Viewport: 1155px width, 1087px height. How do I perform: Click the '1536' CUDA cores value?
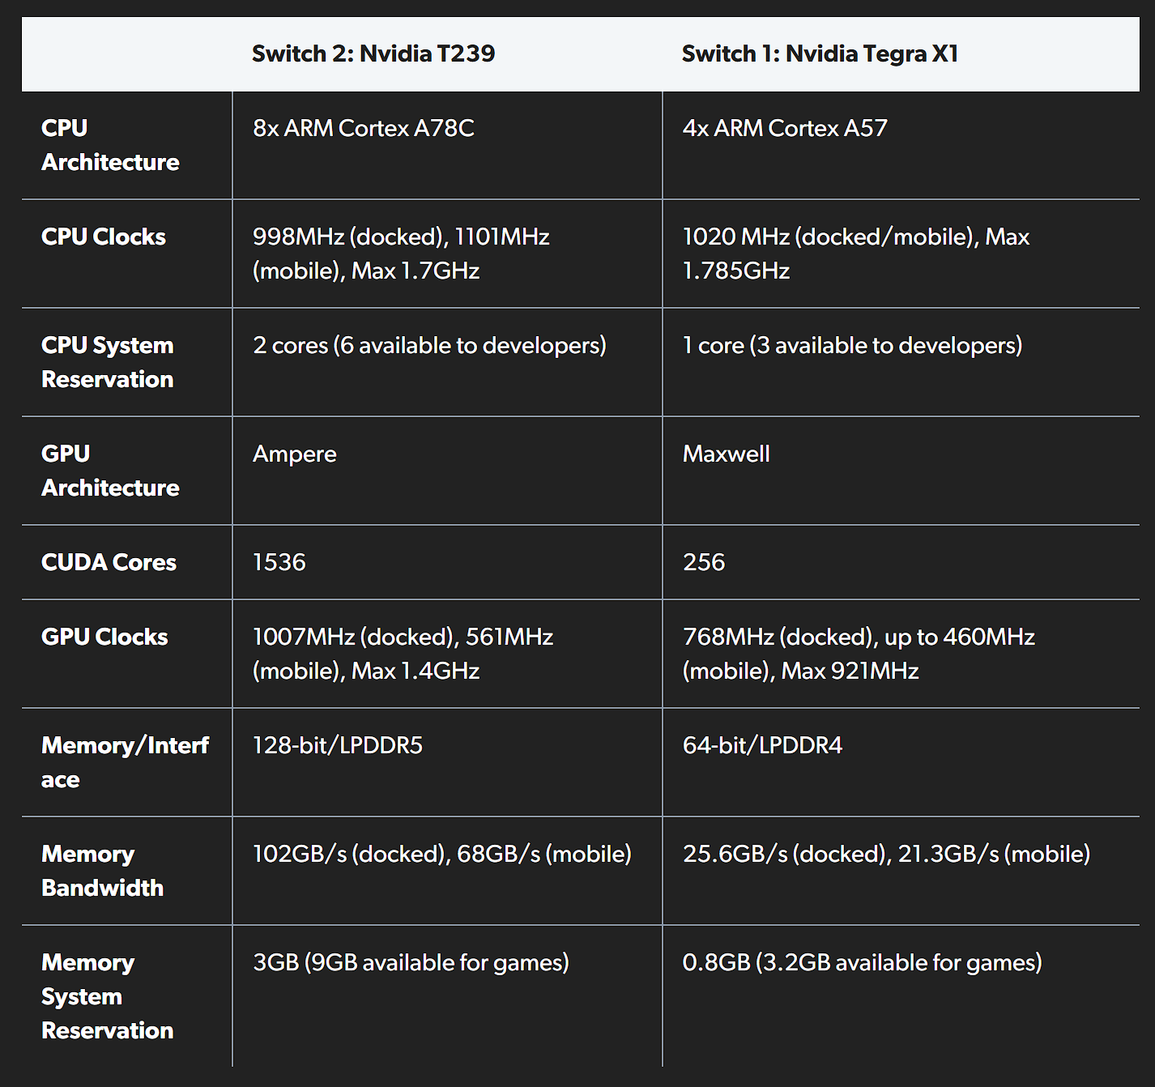click(x=279, y=562)
